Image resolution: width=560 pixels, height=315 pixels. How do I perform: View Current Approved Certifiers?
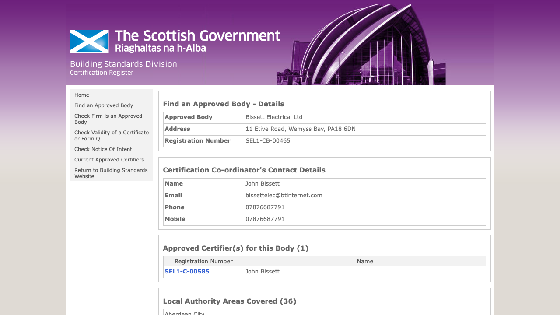point(109,160)
